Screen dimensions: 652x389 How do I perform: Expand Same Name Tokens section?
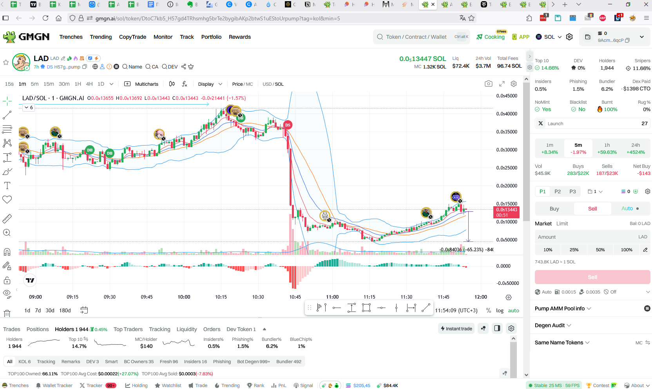[x=562, y=342]
